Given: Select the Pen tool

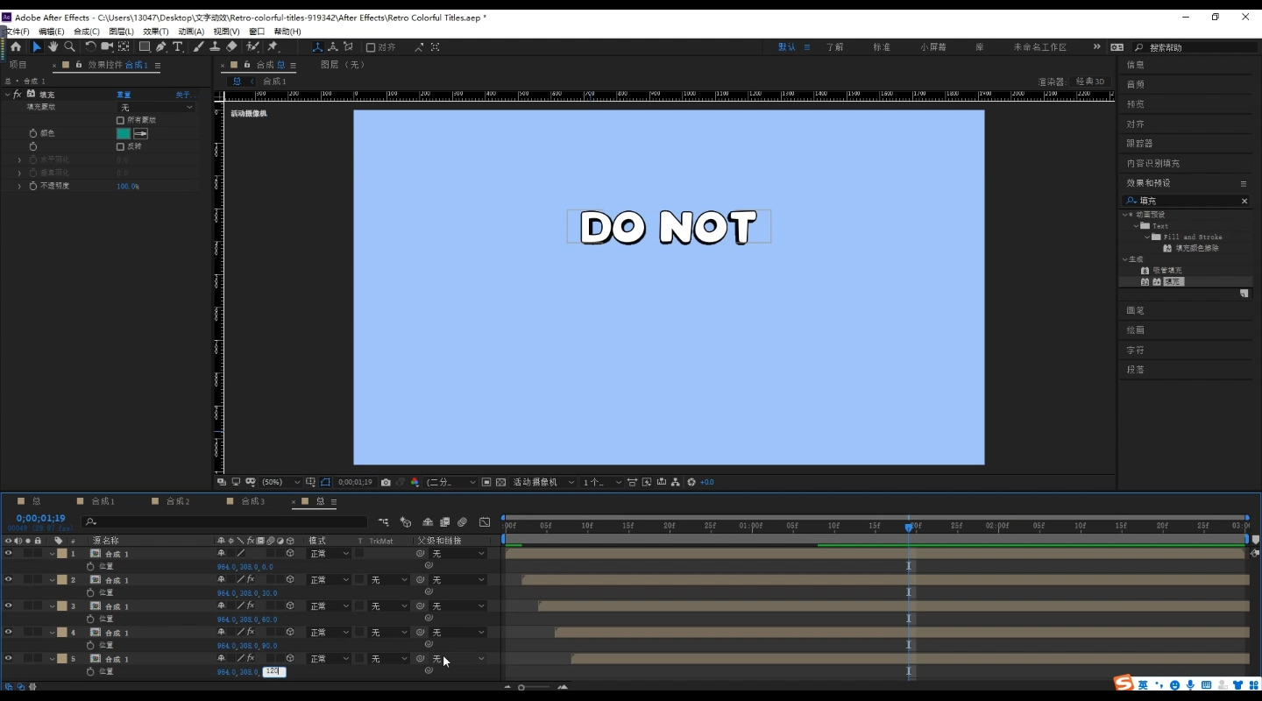Looking at the screenshot, I should pyautogui.click(x=161, y=46).
